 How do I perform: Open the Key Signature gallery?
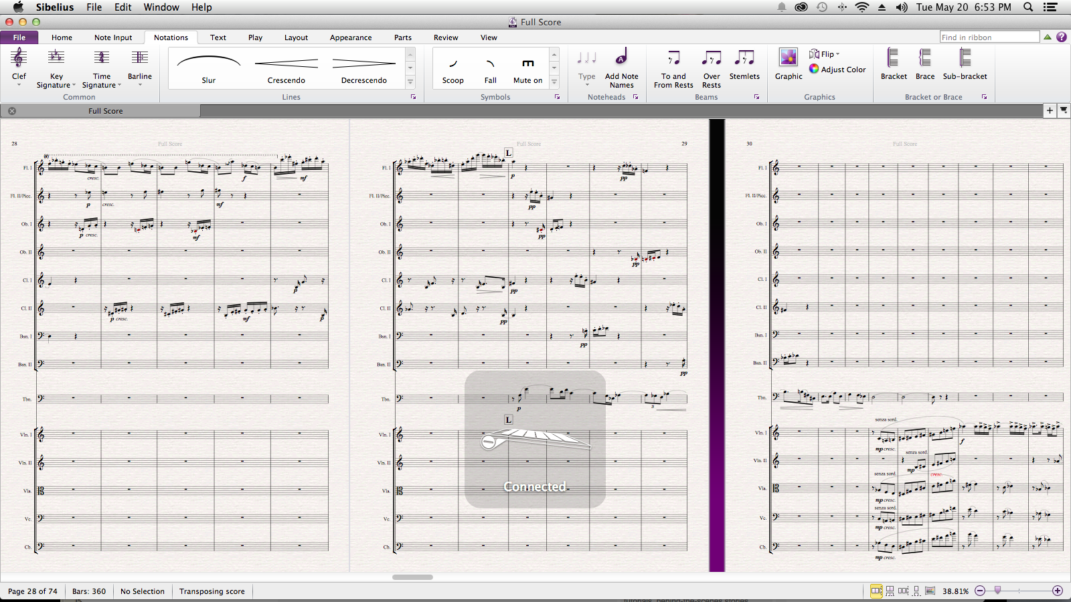pos(56,68)
